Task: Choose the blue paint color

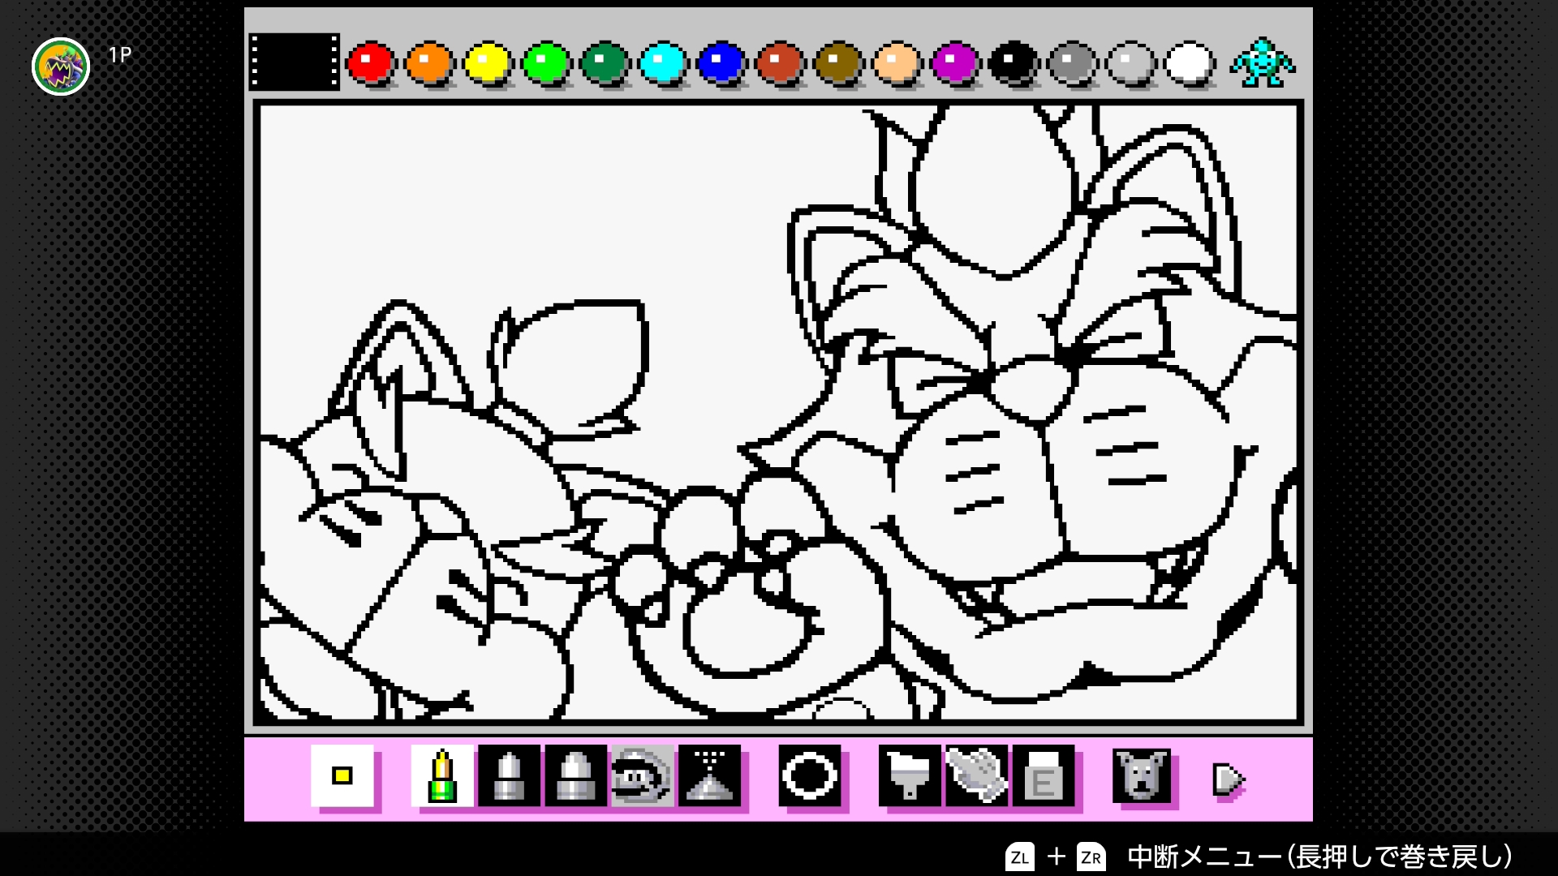Action: (x=721, y=62)
